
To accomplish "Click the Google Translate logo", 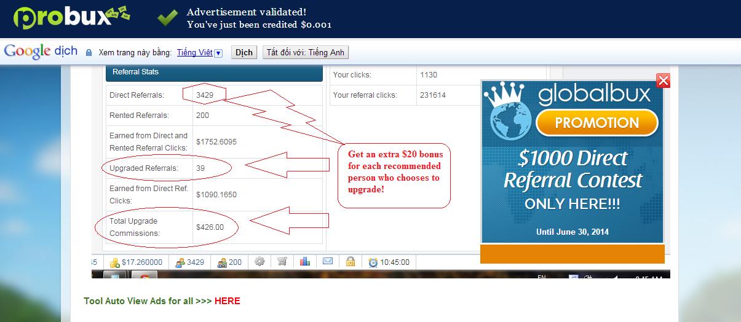I will (x=41, y=52).
